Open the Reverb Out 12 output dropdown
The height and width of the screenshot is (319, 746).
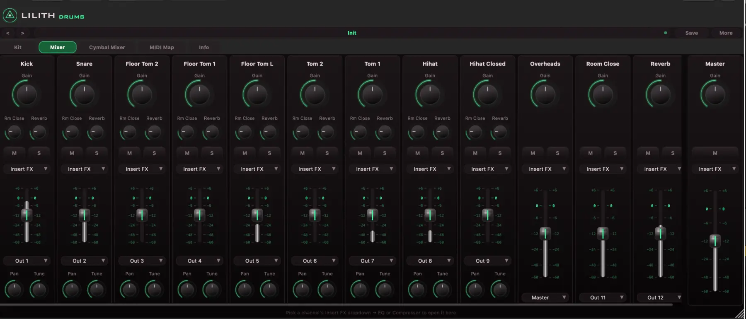(x=660, y=297)
